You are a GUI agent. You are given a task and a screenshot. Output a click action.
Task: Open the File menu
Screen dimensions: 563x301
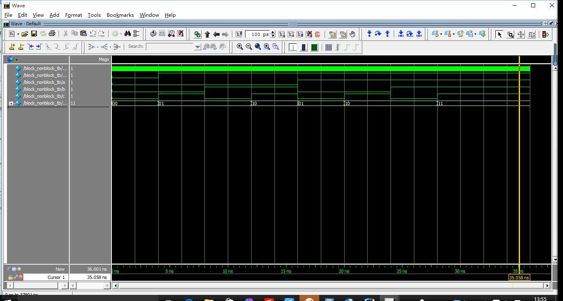pyautogui.click(x=8, y=15)
